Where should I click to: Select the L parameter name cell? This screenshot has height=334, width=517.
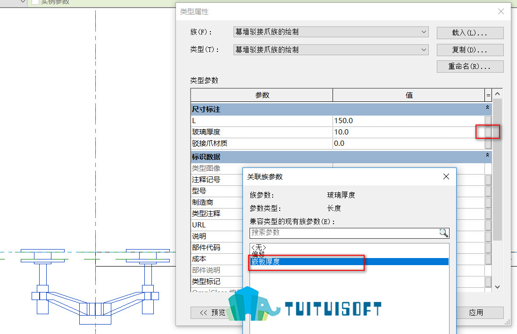[262, 121]
